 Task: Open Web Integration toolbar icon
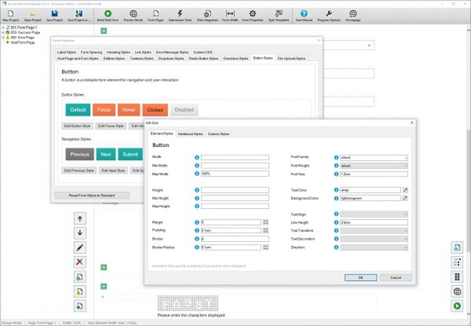coord(207,14)
